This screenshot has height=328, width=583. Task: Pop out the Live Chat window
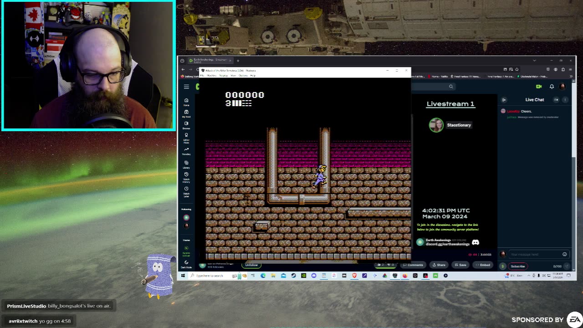coord(556,100)
